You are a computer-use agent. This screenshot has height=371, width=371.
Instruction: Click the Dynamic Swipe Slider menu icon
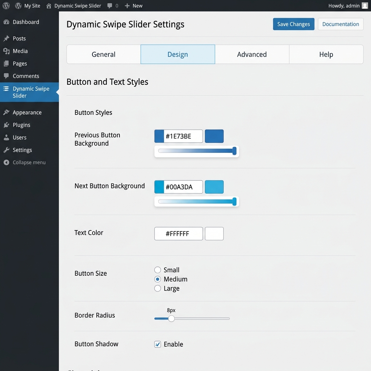click(x=7, y=89)
